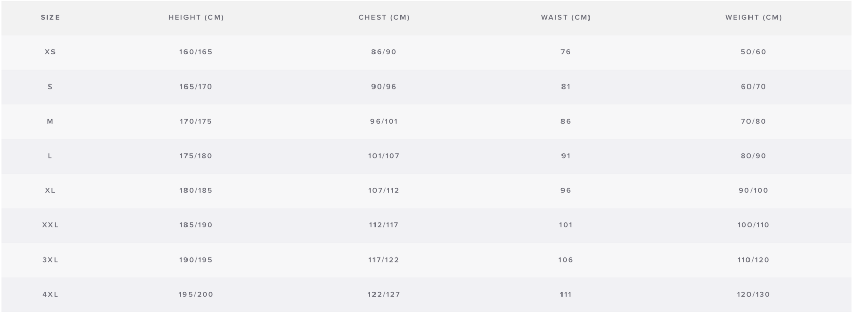Select the chest value 117/122

[384, 260]
